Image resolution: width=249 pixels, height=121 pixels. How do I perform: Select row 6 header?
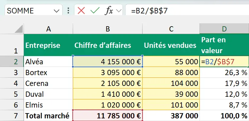12,105
